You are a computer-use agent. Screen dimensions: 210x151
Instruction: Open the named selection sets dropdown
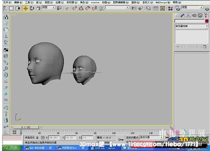pos(117,7)
